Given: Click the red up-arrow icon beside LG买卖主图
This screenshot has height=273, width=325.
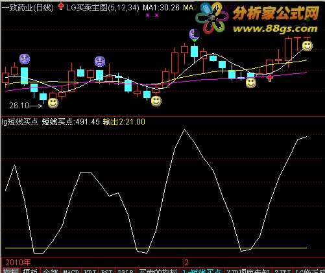Looking at the screenshot, I should (61, 6).
